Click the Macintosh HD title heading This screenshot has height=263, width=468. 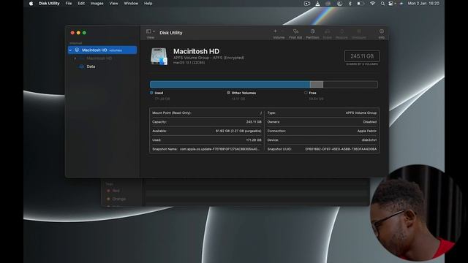(196, 51)
